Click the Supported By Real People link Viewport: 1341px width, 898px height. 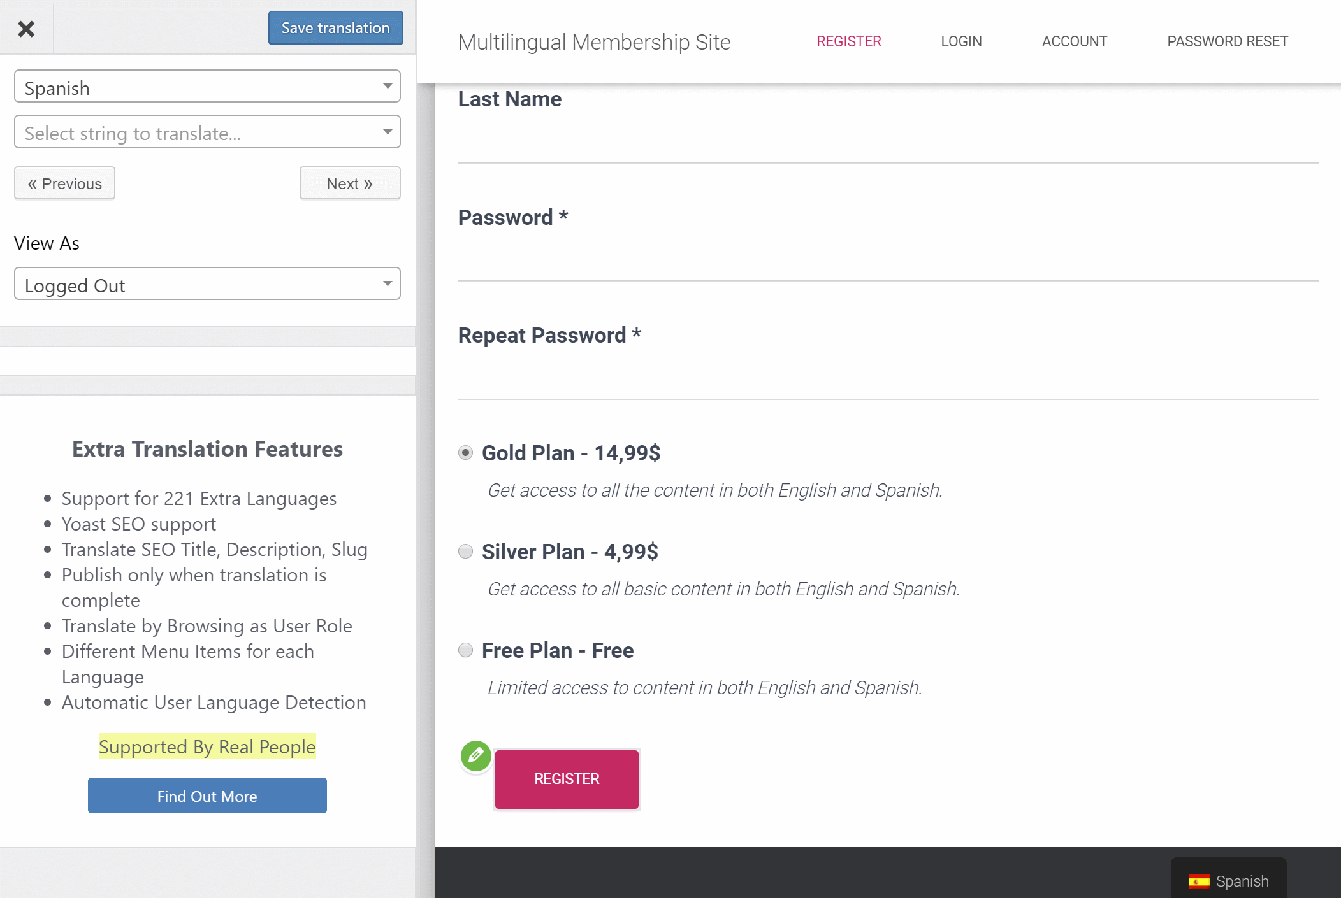coord(207,746)
